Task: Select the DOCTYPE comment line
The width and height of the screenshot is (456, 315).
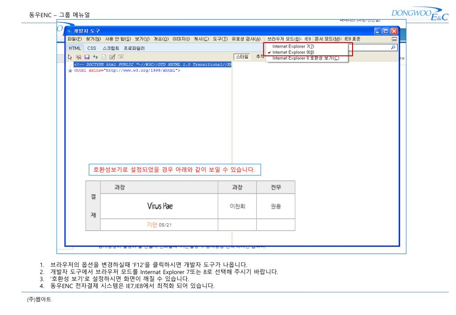Action: [x=152, y=65]
